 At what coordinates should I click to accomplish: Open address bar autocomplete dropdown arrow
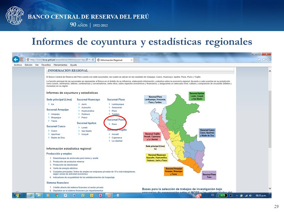tap(90, 59)
